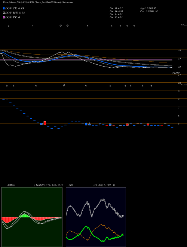Image resolution: width=187 pixels, height=247 pixels.
Task: Click the 'Avg V: 0.001 M' volume text
Action: pyautogui.click(x=148, y=8)
